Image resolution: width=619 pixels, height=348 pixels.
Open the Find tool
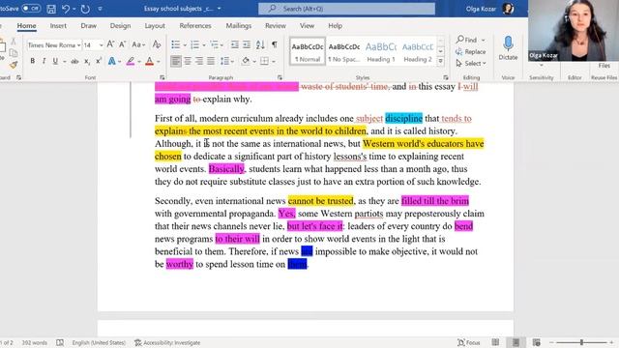click(467, 40)
